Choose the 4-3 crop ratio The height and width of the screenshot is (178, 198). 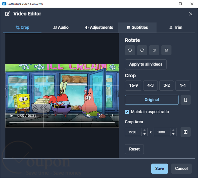tap(150, 86)
